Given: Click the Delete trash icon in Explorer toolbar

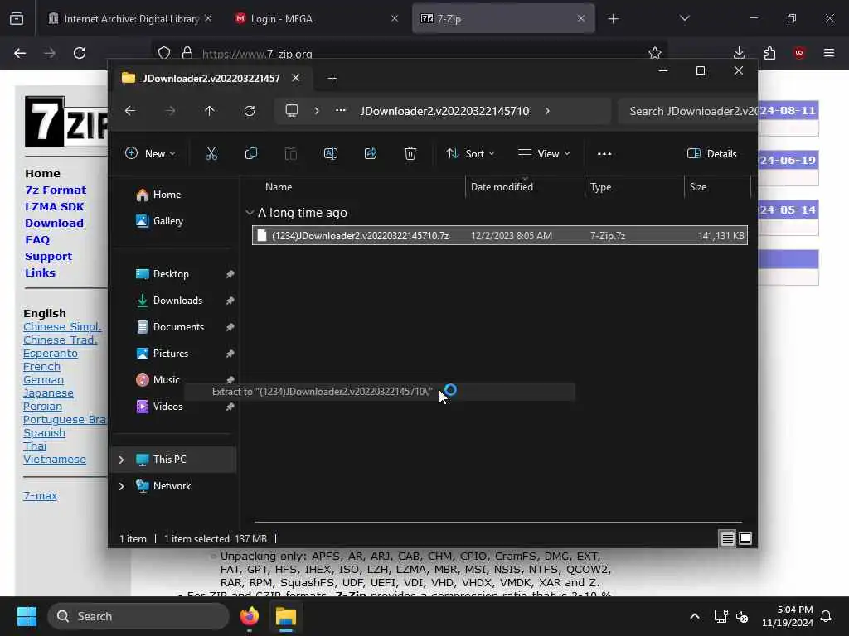Looking at the screenshot, I should pyautogui.click(x=410, y=153).
